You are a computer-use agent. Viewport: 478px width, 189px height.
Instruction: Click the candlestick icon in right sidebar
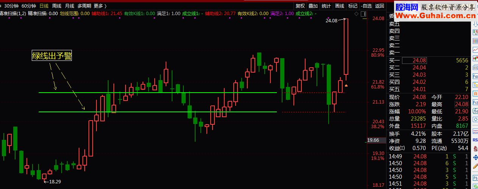point(475,58)
